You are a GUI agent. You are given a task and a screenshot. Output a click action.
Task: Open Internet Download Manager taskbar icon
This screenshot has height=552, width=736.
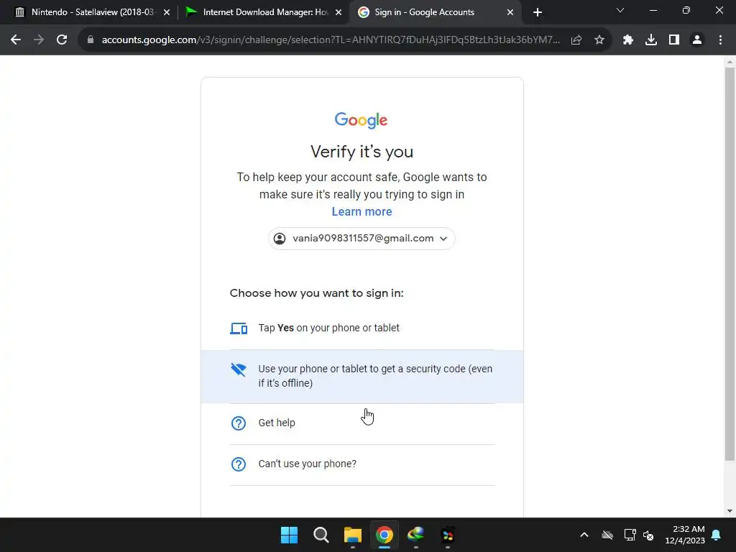point(416,535)
